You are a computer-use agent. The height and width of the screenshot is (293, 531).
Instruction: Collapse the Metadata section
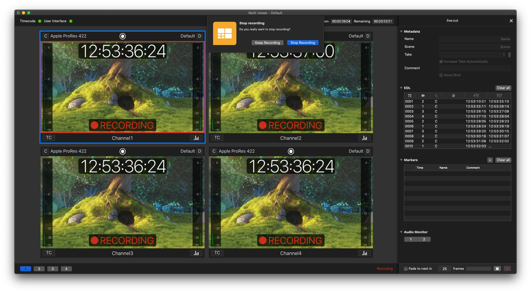point(401,31)
